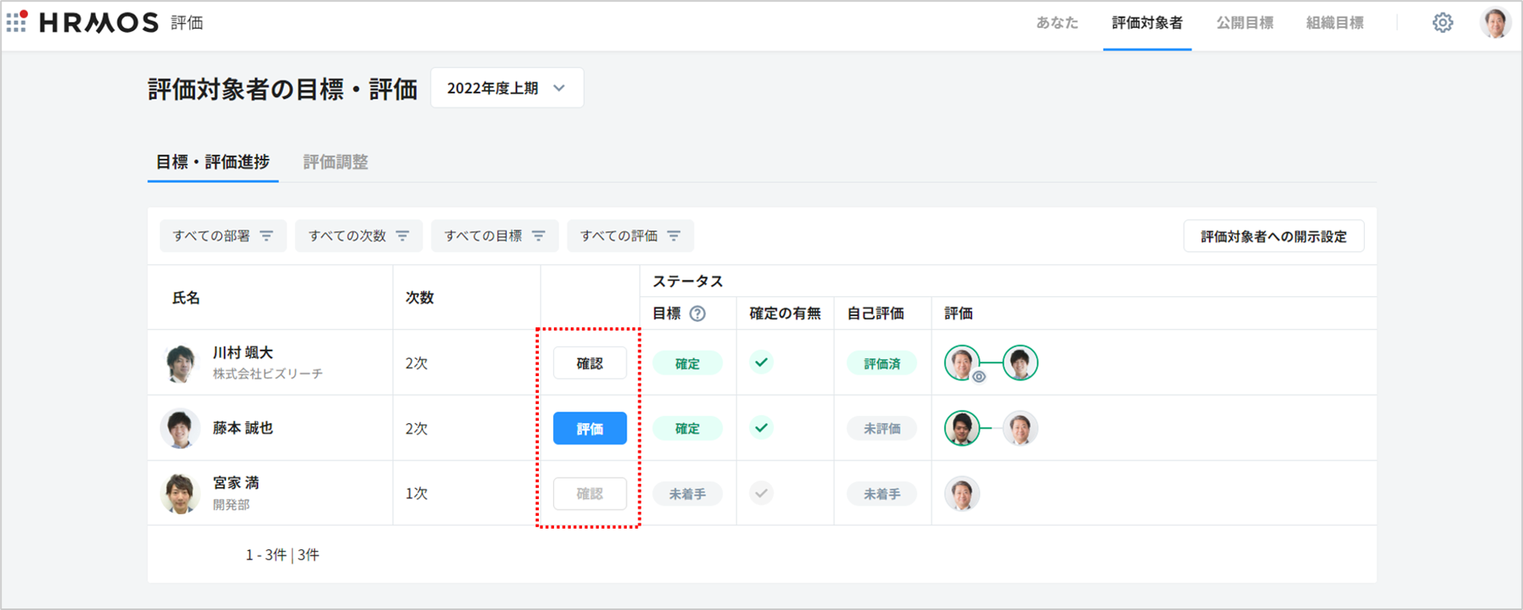The width and height of the screenshot is (1523, 610).
Task: Click the eye icon on 川村's evaluator avatar
Action: pyautogui.click(x=979, y=376)
